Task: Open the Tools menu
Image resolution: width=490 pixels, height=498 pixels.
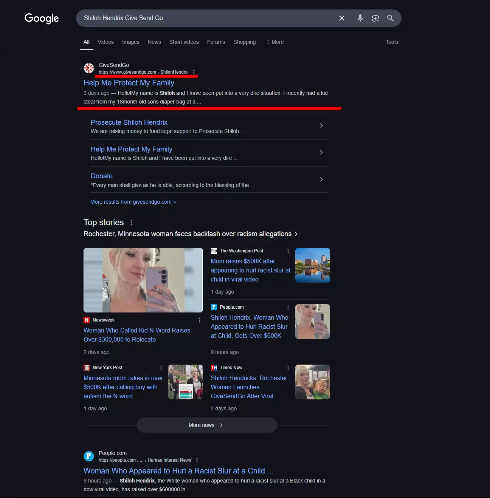Action: pos(392,42)
